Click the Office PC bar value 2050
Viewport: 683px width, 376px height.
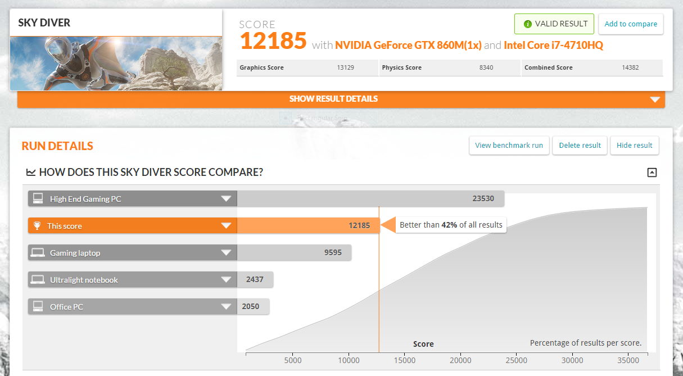250,306
